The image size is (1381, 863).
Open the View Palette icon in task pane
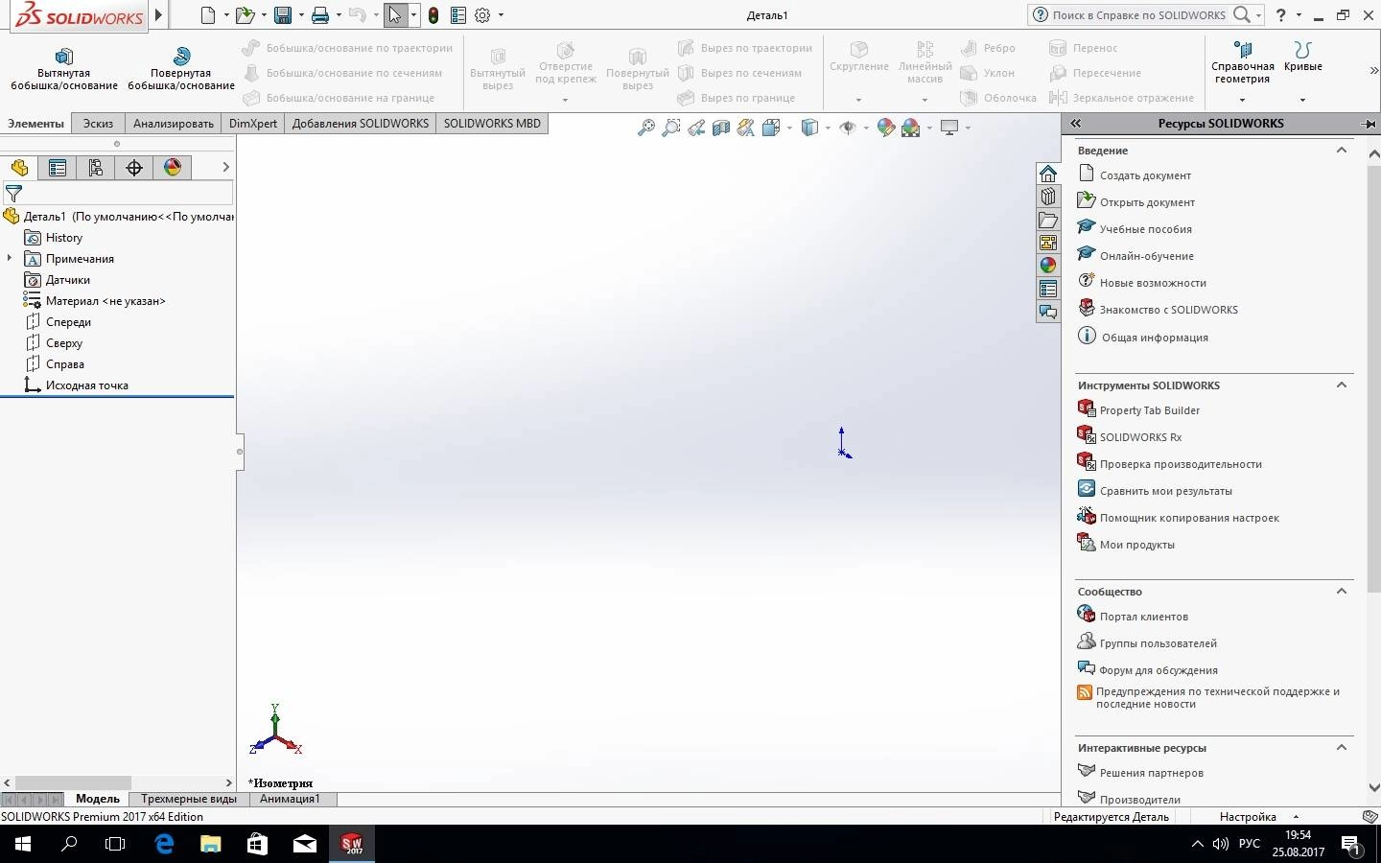[x=1048, y=243]
